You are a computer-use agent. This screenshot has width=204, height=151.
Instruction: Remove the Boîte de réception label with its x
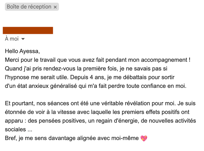click(55, 7)
